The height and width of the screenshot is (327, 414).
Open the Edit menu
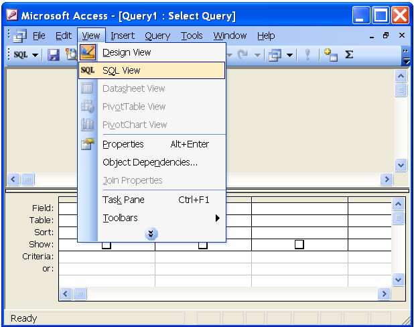(x=64, y=36)
